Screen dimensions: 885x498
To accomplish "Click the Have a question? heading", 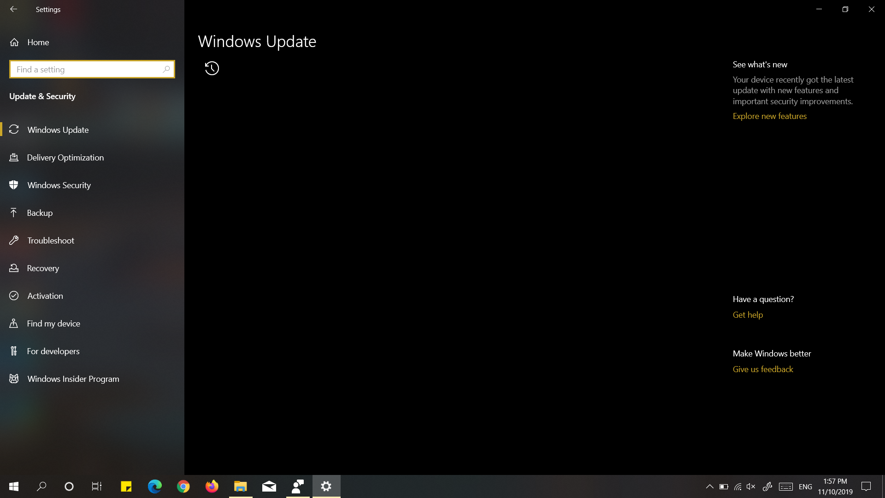I will (x=763, y=299).
